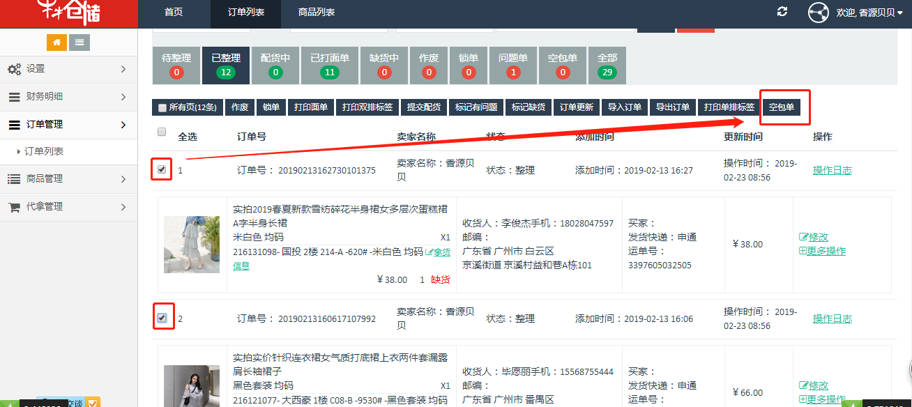Select the 空包单 status tab

tap(563, 65)
